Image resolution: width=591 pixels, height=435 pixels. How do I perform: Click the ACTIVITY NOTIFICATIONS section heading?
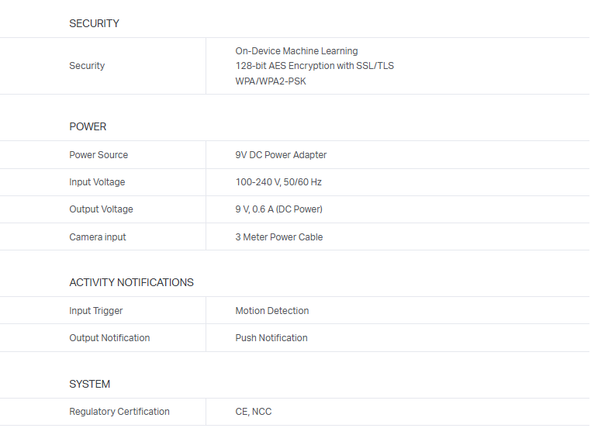tap(131, 282)
